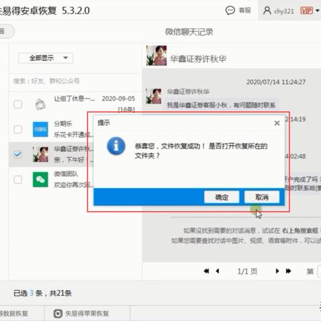This screenshot has height=321, width=321.
Task: Check the box for 微信团队 chat
Action: (18, 179)
